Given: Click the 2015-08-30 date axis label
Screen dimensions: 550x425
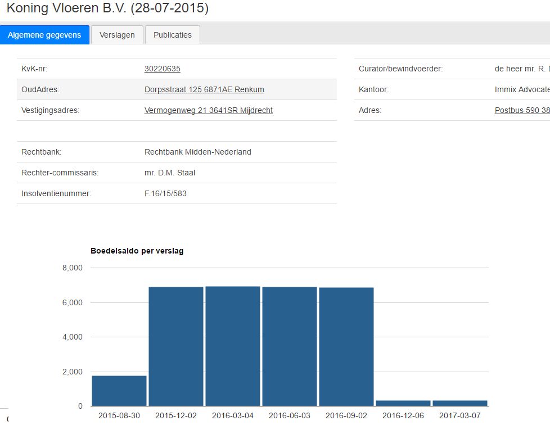Looking at the screenshot, I should coord(119,415).
